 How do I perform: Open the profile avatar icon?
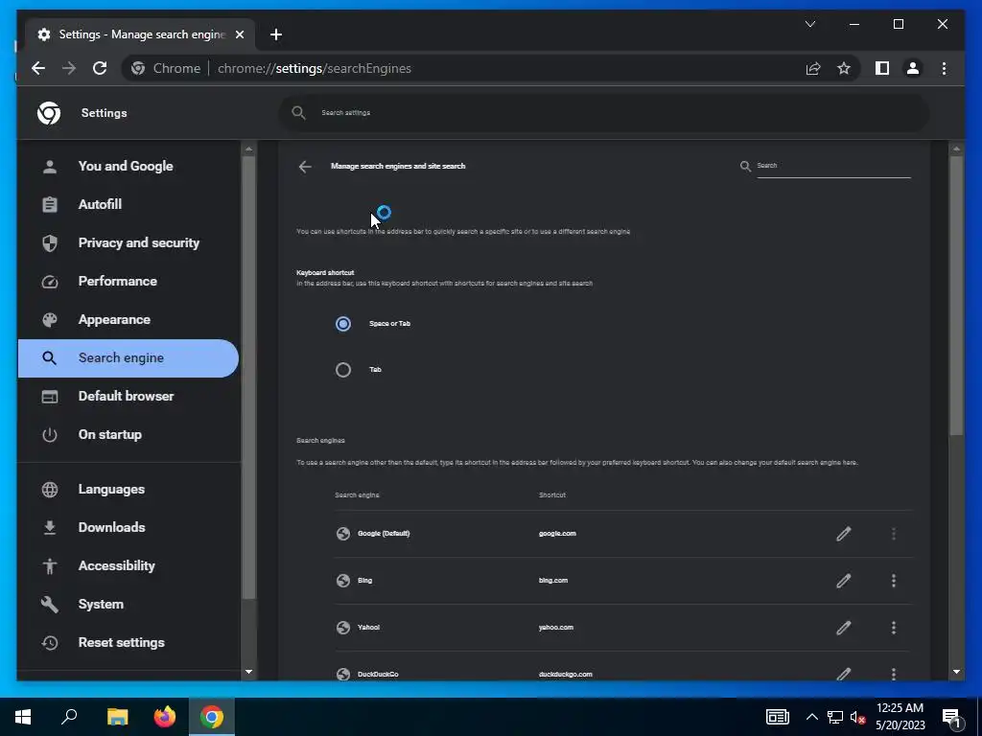point(913,68)
